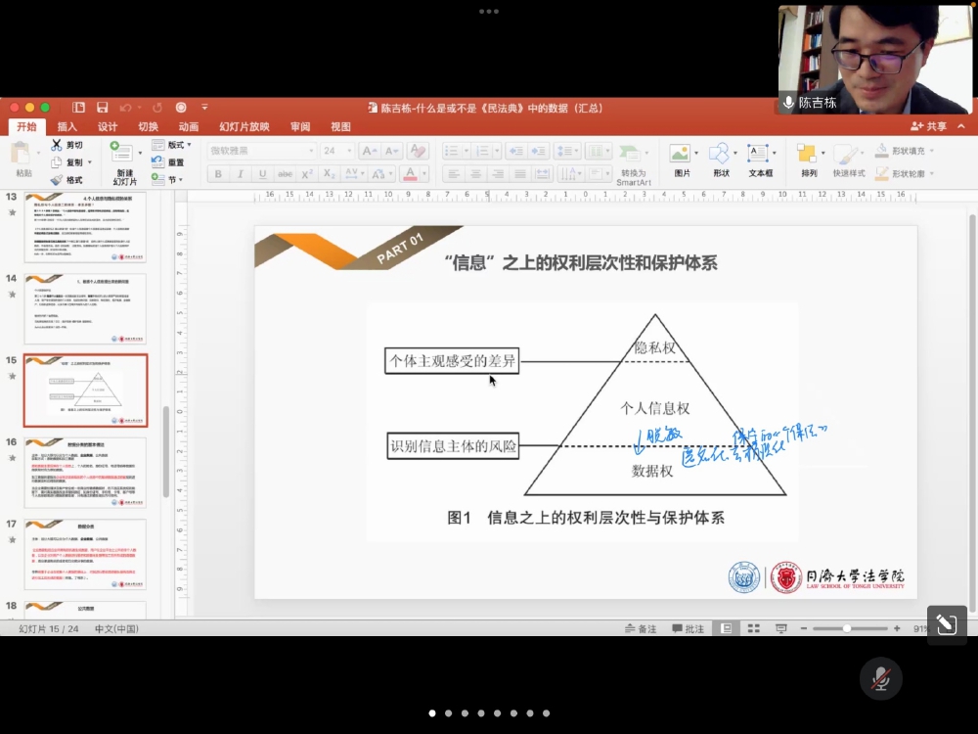
Task: Click the clear formatting eraser icon
Action: click(x=418, y=151)
